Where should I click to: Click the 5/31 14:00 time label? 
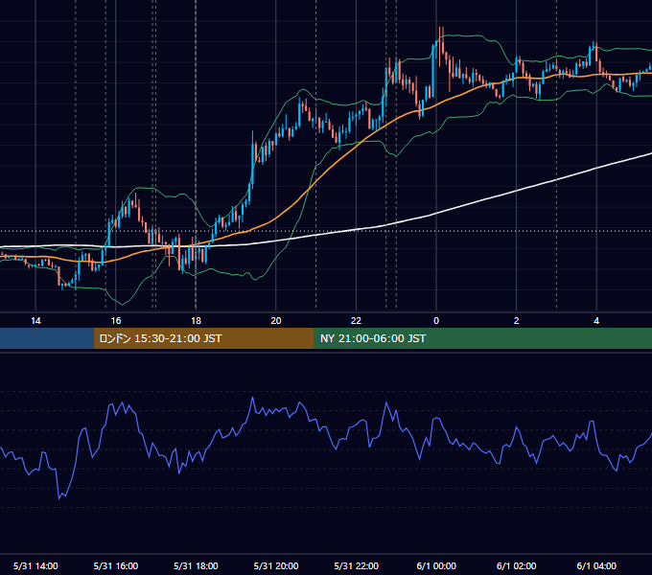tap(35, 565)
